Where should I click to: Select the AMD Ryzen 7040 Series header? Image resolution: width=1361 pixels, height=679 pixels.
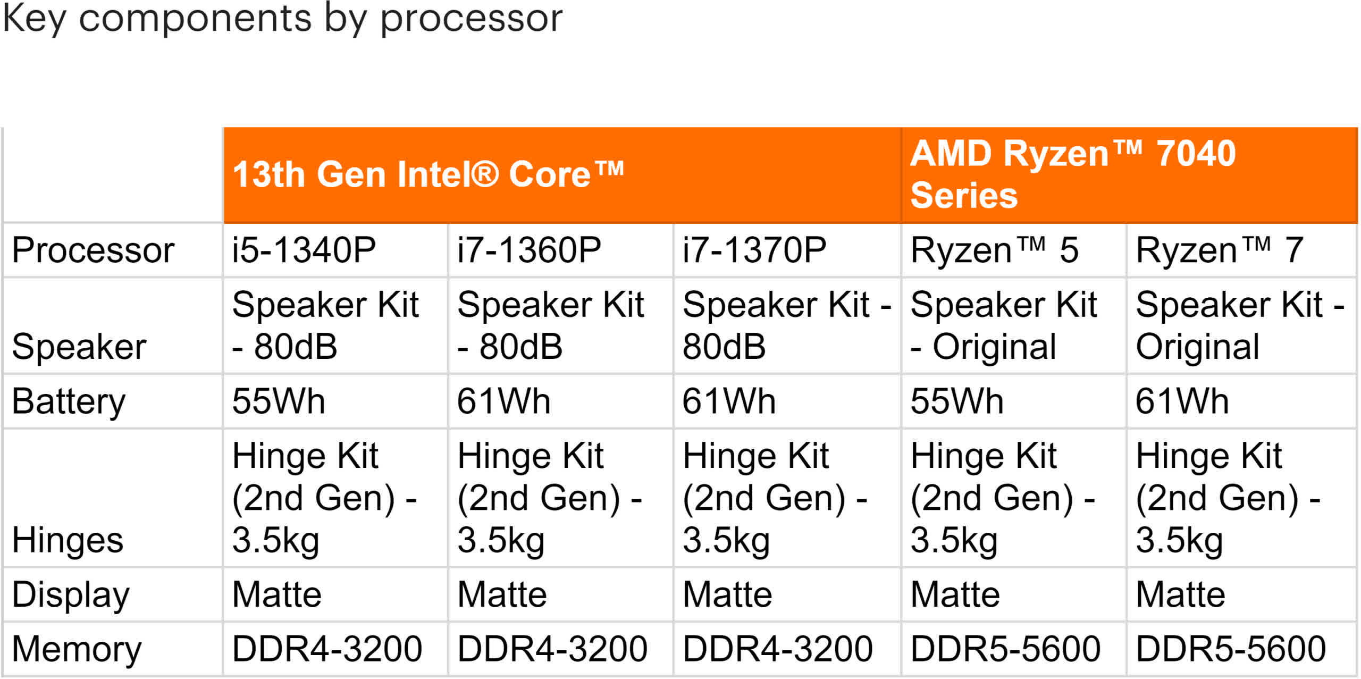[x=1130, y=174]
